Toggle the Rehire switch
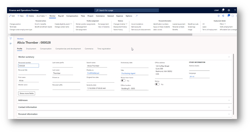The height and width of the screenshot is (133, 251). [157, 84]
